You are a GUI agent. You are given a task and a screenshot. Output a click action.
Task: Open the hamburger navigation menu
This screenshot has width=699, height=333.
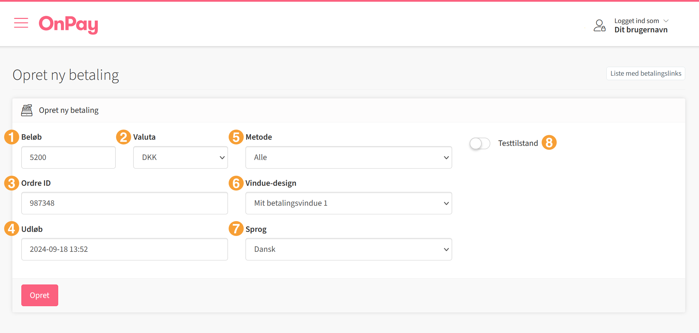21,23
